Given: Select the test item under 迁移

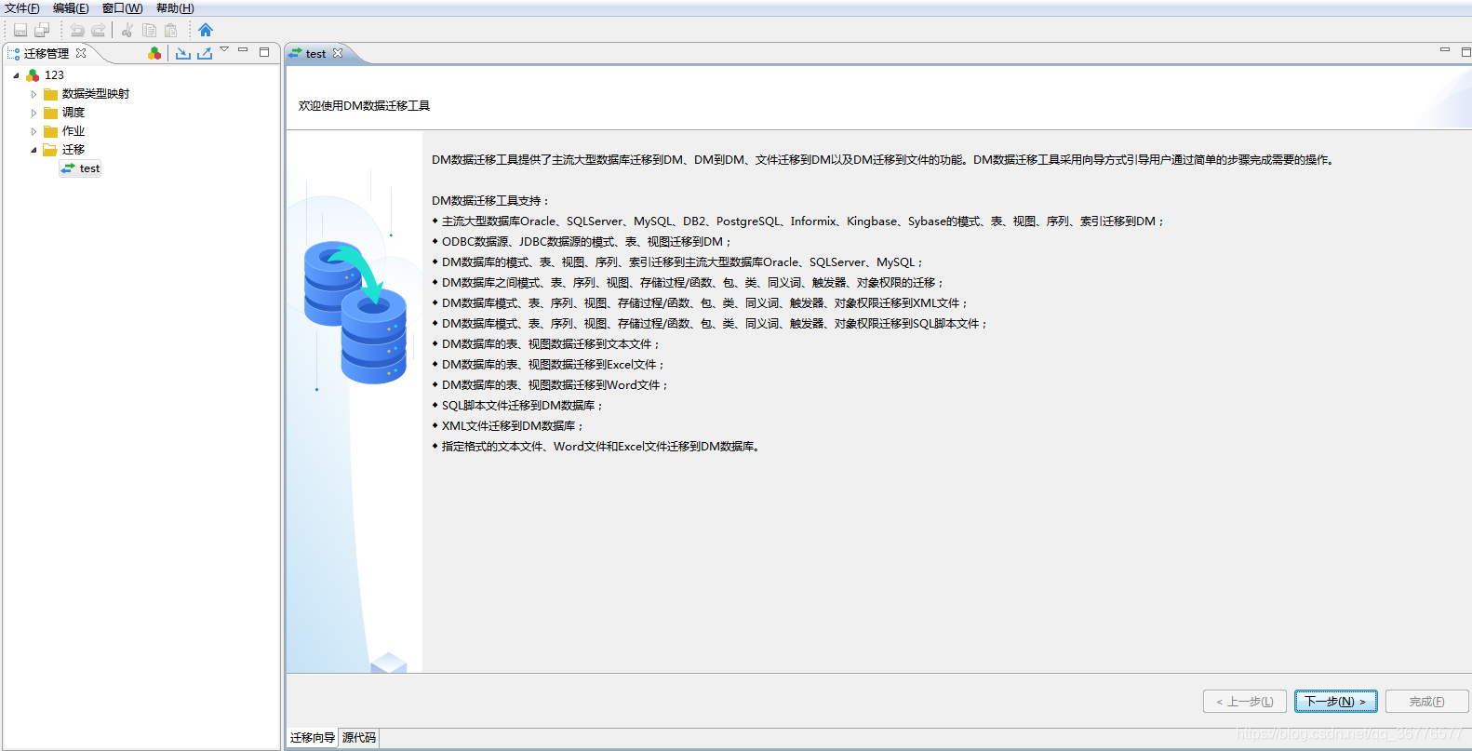Looking at the screenshot, I should tap(89, 168).
